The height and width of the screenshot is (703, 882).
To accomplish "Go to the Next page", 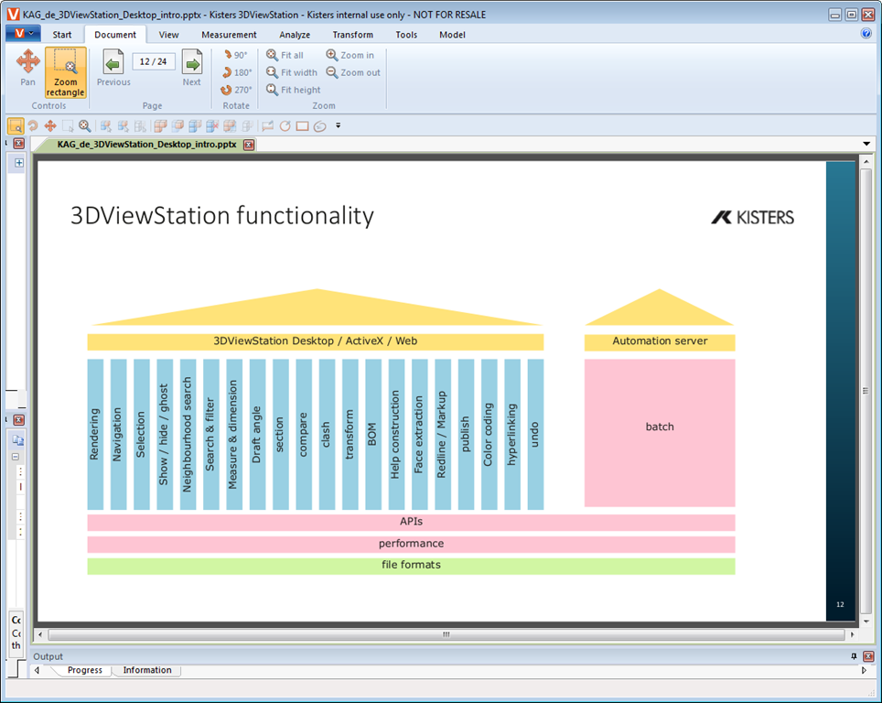I will [192, 68].
